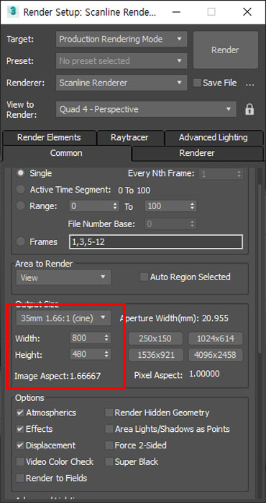This screenshot has width=266, height=503.
Task: Open the View to Render dropdown
Action: pos(146,109)
